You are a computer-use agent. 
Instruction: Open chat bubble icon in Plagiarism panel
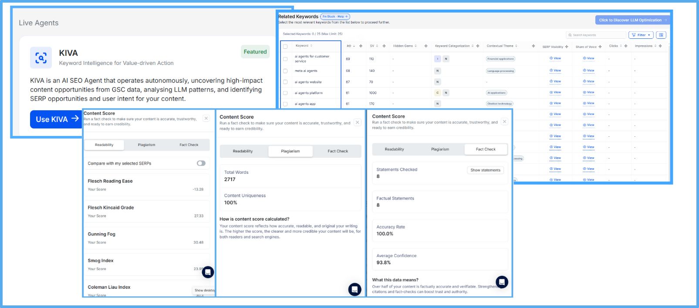tap(355, 289)
